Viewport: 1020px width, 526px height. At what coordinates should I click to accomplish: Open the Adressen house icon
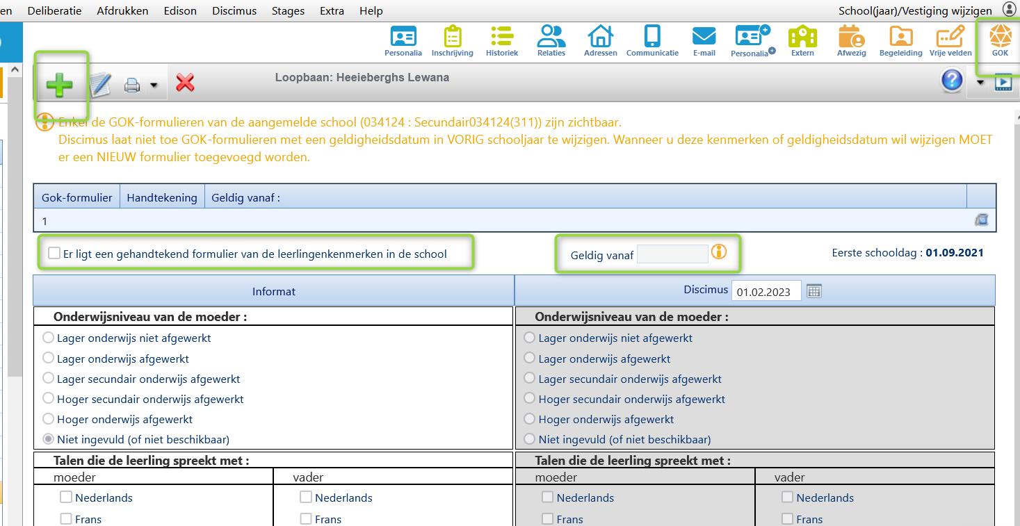pyautogui.click(x=600, y=41)
